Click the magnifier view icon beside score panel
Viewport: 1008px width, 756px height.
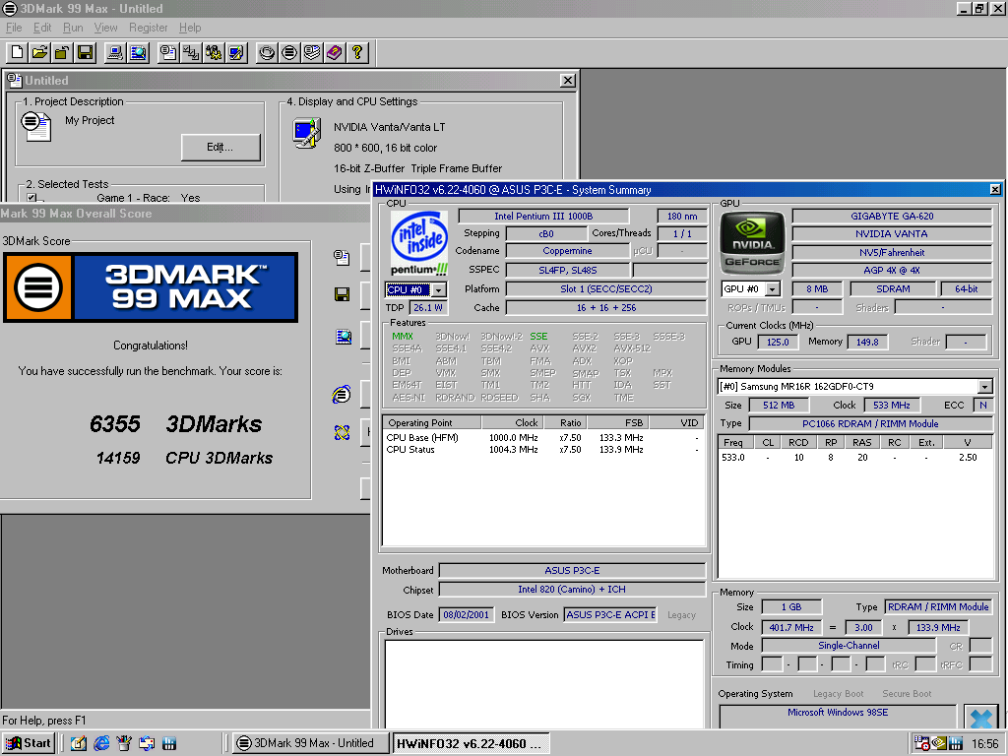(x=344, y=337)
